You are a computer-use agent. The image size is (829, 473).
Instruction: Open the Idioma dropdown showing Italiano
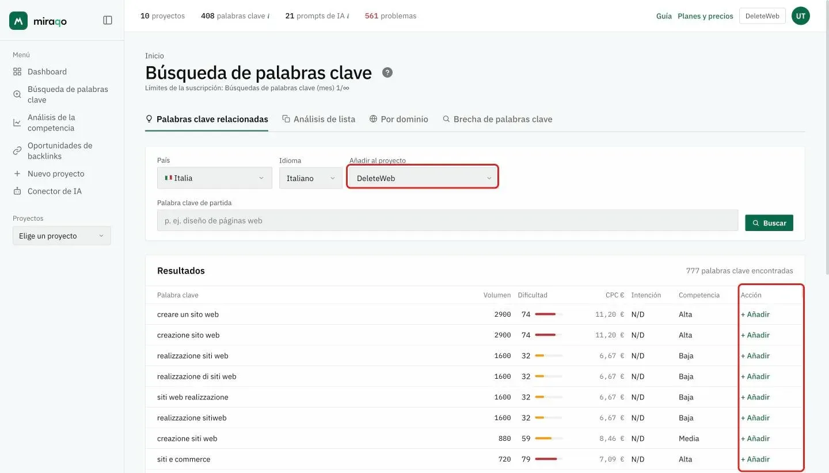pyautogui.click(x=311, y=178)
